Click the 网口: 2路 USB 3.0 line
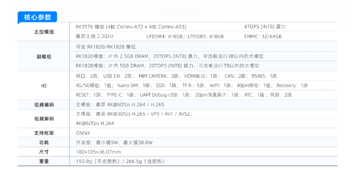Viewport: 353px width, 188px height. [x=176, y=76]
